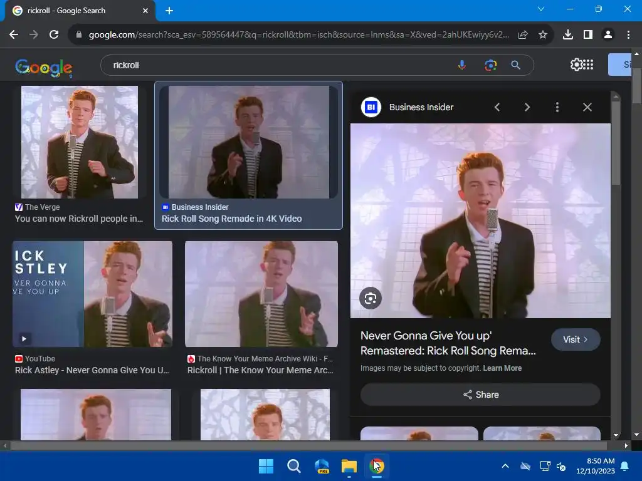Click the Share button
Screen dimensions: 642x481
coord(480,395)
